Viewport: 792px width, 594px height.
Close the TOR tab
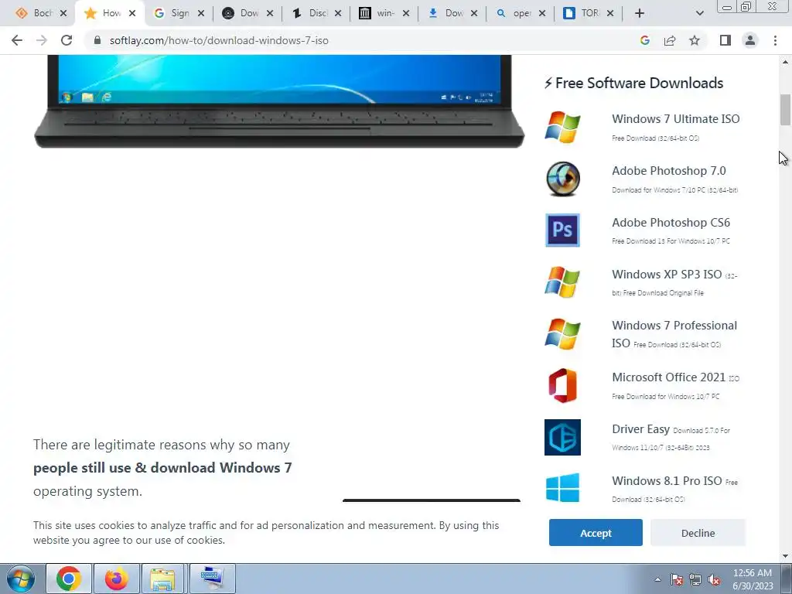[x=610, y=13]
